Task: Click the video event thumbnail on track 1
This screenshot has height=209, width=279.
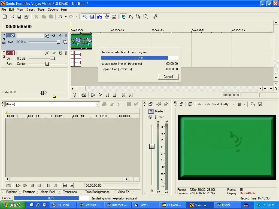Action: tap(81, 41)
